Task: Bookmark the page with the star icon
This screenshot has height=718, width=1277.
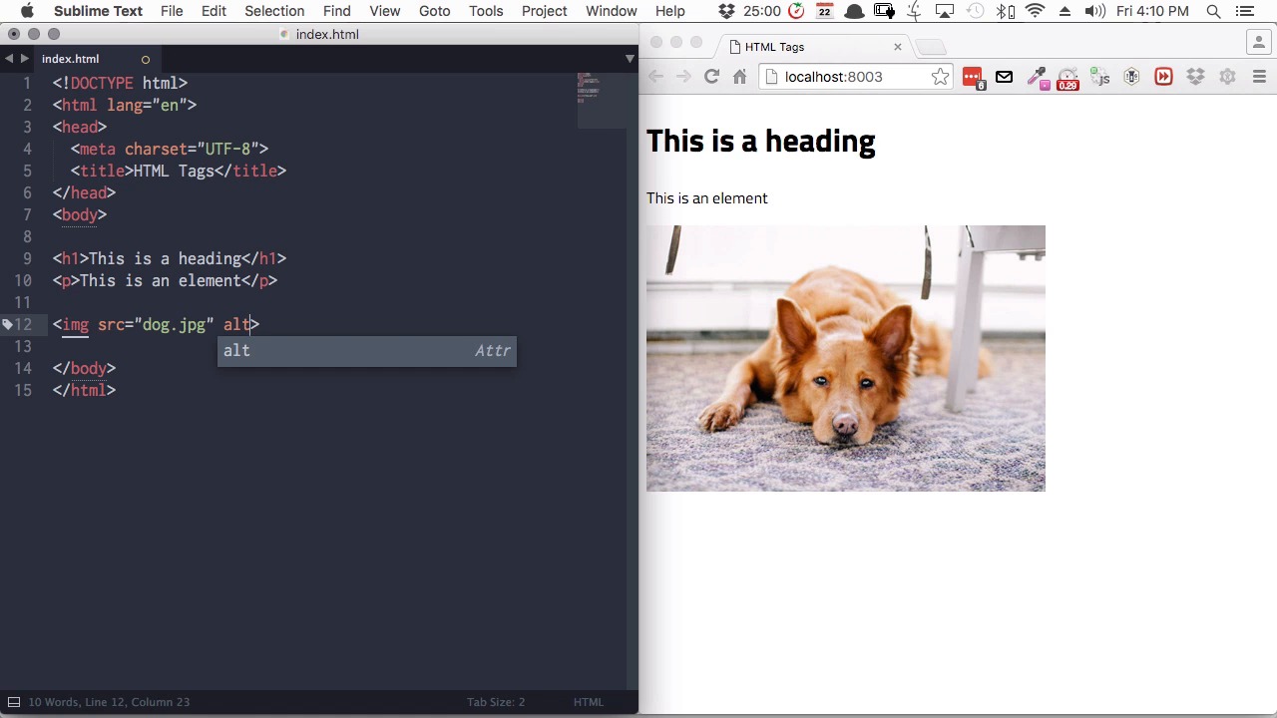Action: [x=940, y=77]
